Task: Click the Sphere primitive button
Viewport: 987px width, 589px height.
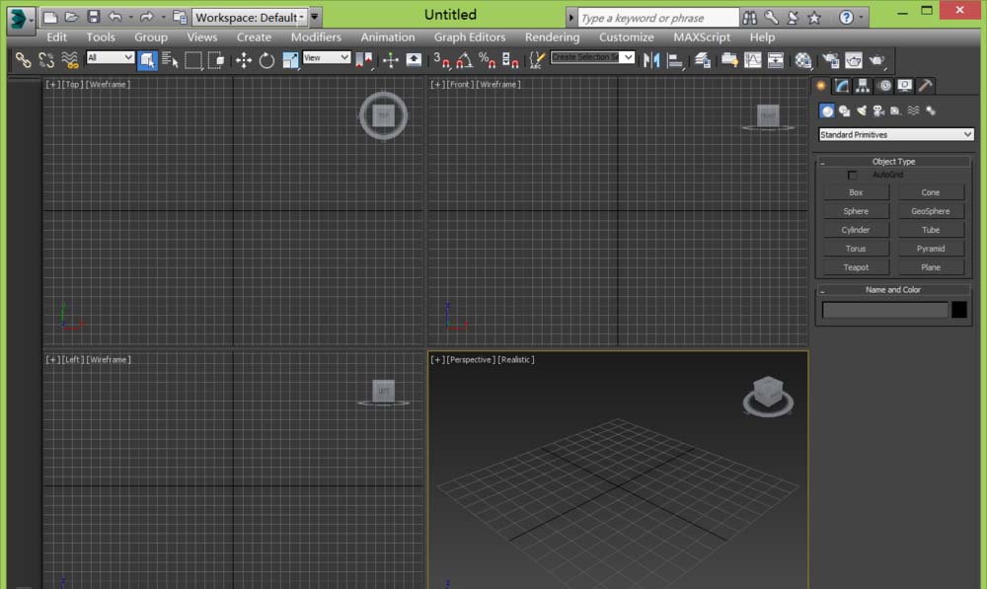Action: (x=856, y=211)
